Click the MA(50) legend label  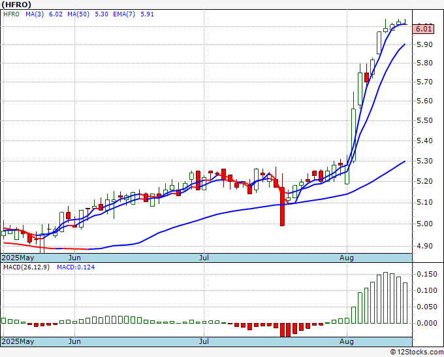point(78,14)
